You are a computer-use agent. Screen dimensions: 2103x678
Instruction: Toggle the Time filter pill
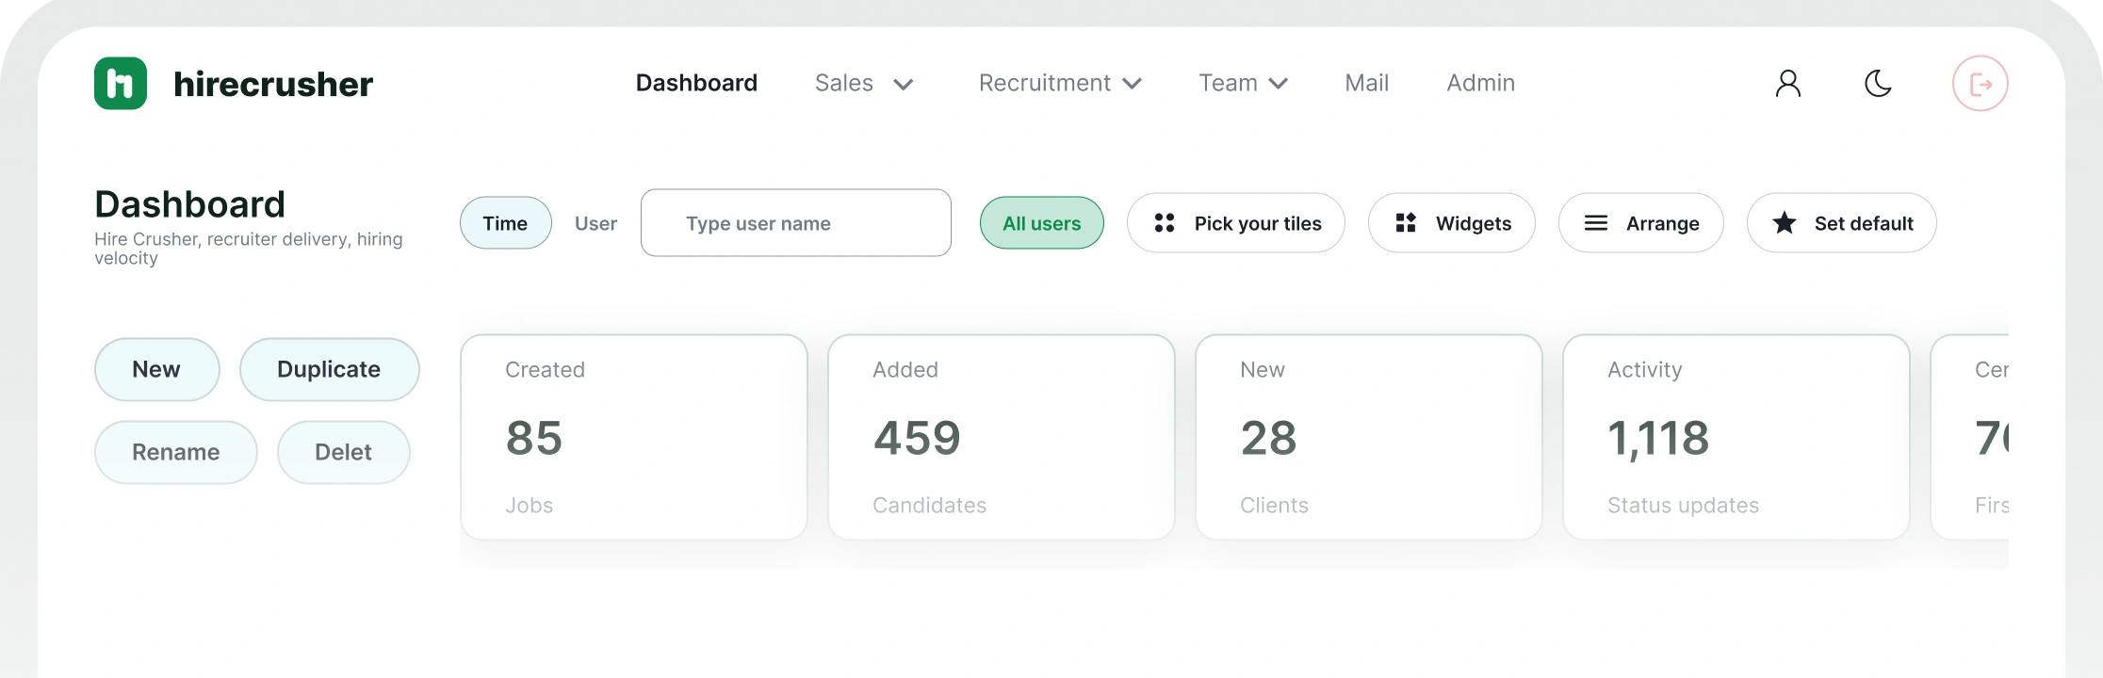505,223
